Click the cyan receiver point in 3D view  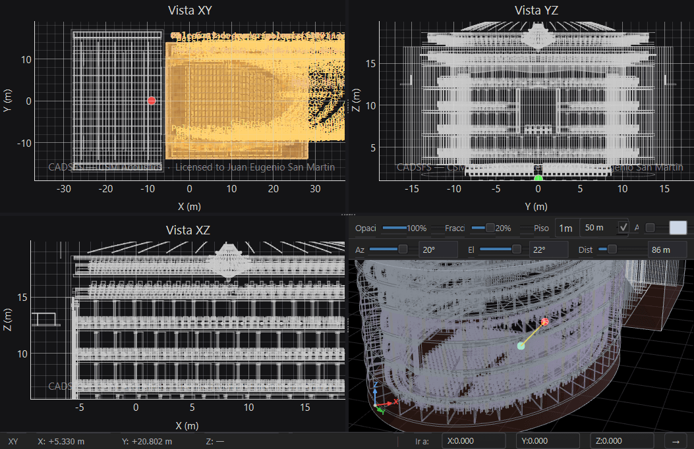(x=521, y=346)
